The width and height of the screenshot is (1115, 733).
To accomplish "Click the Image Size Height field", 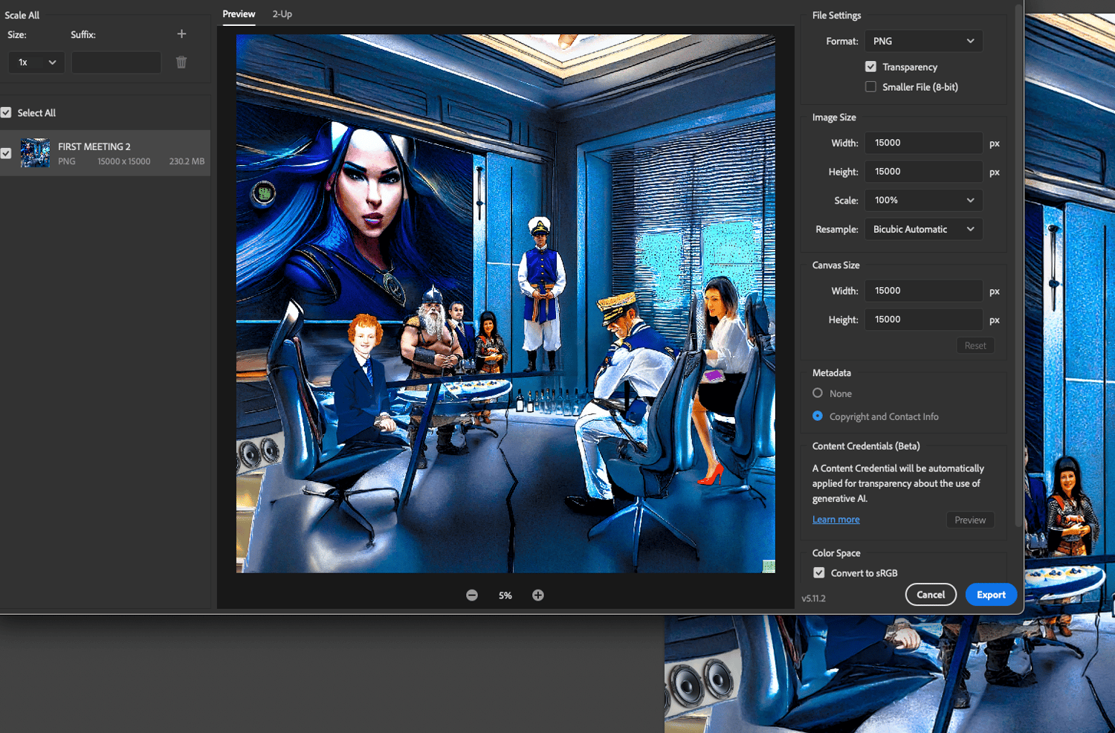I will point(924,172).
